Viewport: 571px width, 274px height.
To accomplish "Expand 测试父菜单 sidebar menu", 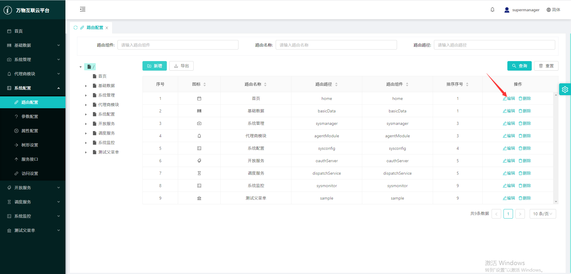I will pyautogui.click(x=33, y=230).
